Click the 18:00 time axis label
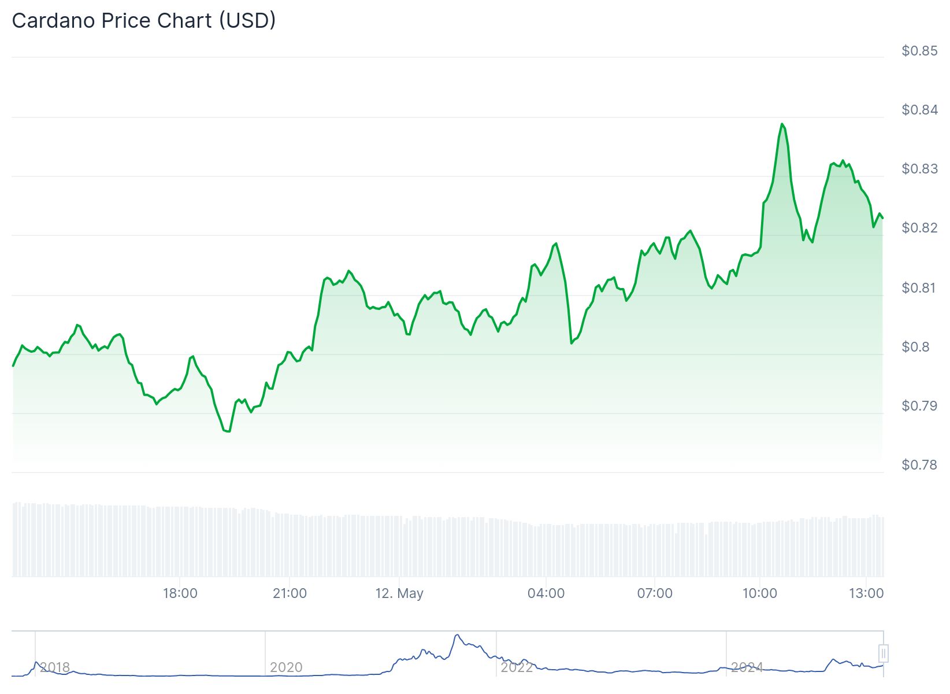The width and height of the screenshot is (950, 694). pos(180,593)
